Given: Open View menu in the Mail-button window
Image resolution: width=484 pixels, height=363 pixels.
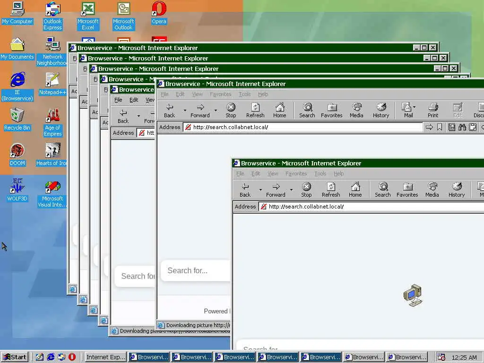Looking at the screenshot, I should (x=197, y=94).
